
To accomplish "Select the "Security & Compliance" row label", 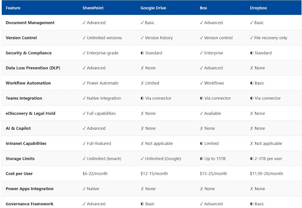I will 28,53.
